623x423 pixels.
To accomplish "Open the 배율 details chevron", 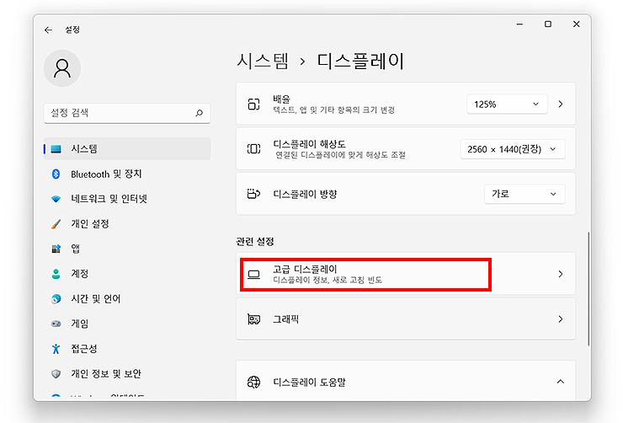I will click(561, 104).
